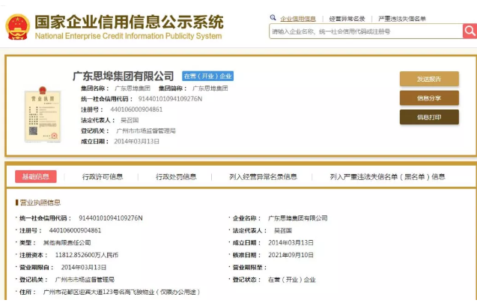Click header 登记机关 value 广州市市场监督管理局

pos(146,130)
